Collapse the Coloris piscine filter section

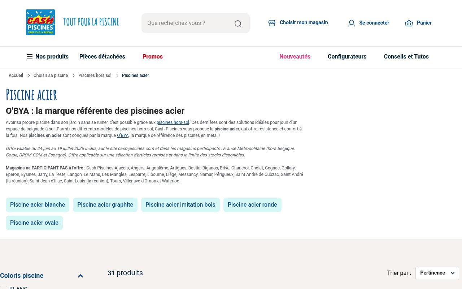coord(80,276)
